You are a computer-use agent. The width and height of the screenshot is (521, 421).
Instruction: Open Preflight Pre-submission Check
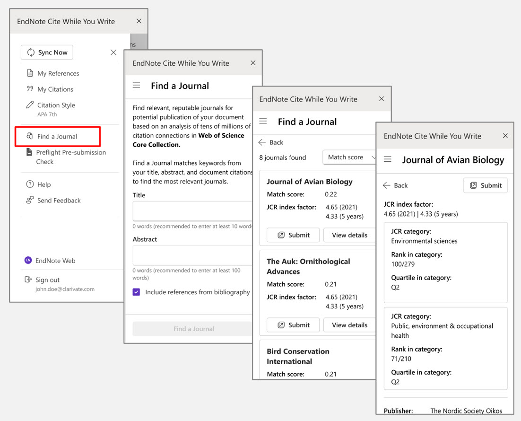[x=70, y=157]
